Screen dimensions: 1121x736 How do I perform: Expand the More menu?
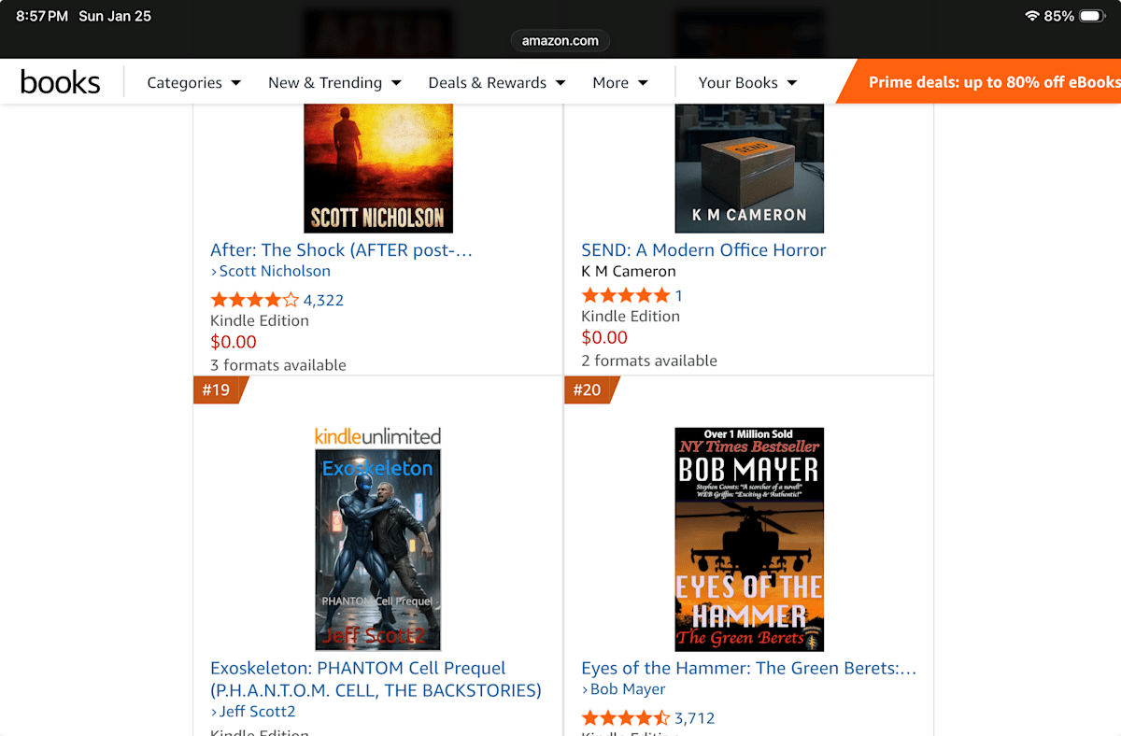pos(620,82)
